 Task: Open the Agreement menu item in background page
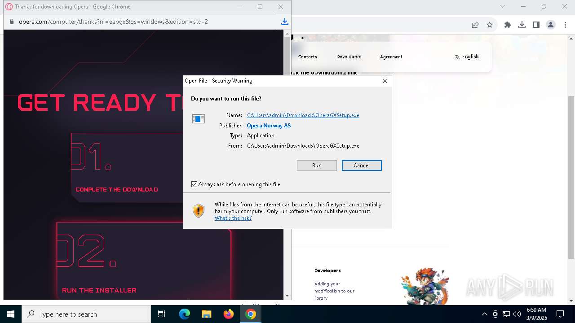391,57
